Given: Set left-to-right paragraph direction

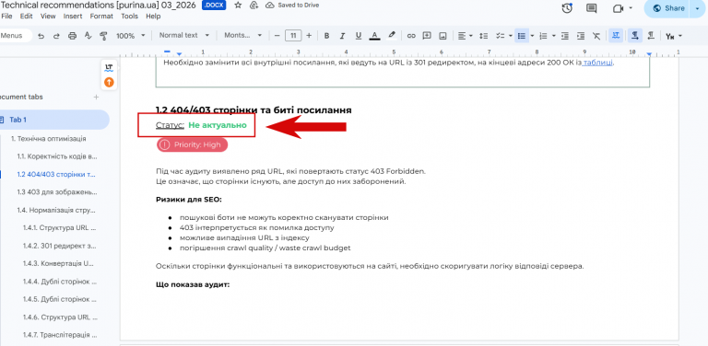Looking at the screenshot, I should [x=635, y=36].
